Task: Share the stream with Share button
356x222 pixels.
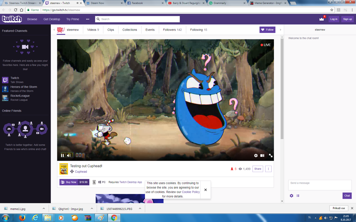Action: [x=258, y=169]
